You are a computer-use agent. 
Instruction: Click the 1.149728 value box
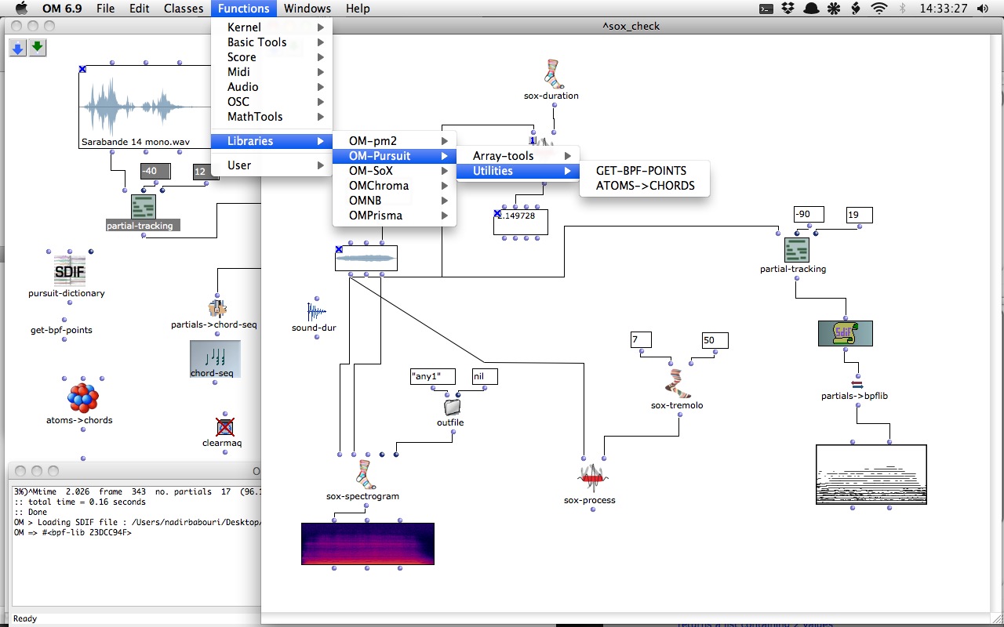[x=520, y=222]
